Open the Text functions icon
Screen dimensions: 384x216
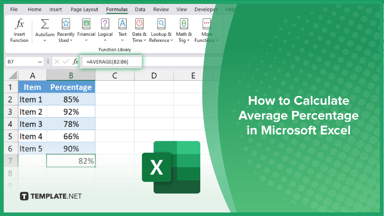[x=123, y=24]
